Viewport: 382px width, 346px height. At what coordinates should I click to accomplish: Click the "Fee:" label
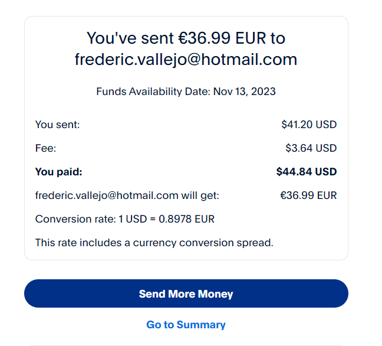(x=45, y=148)
